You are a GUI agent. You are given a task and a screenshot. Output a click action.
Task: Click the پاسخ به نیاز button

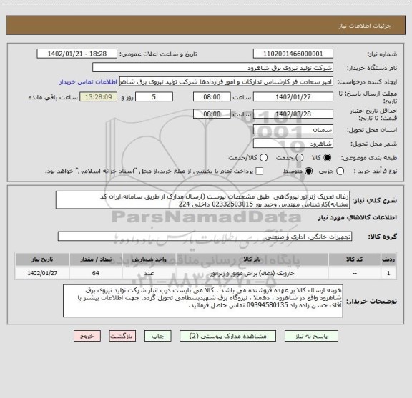tap(311, 336)
